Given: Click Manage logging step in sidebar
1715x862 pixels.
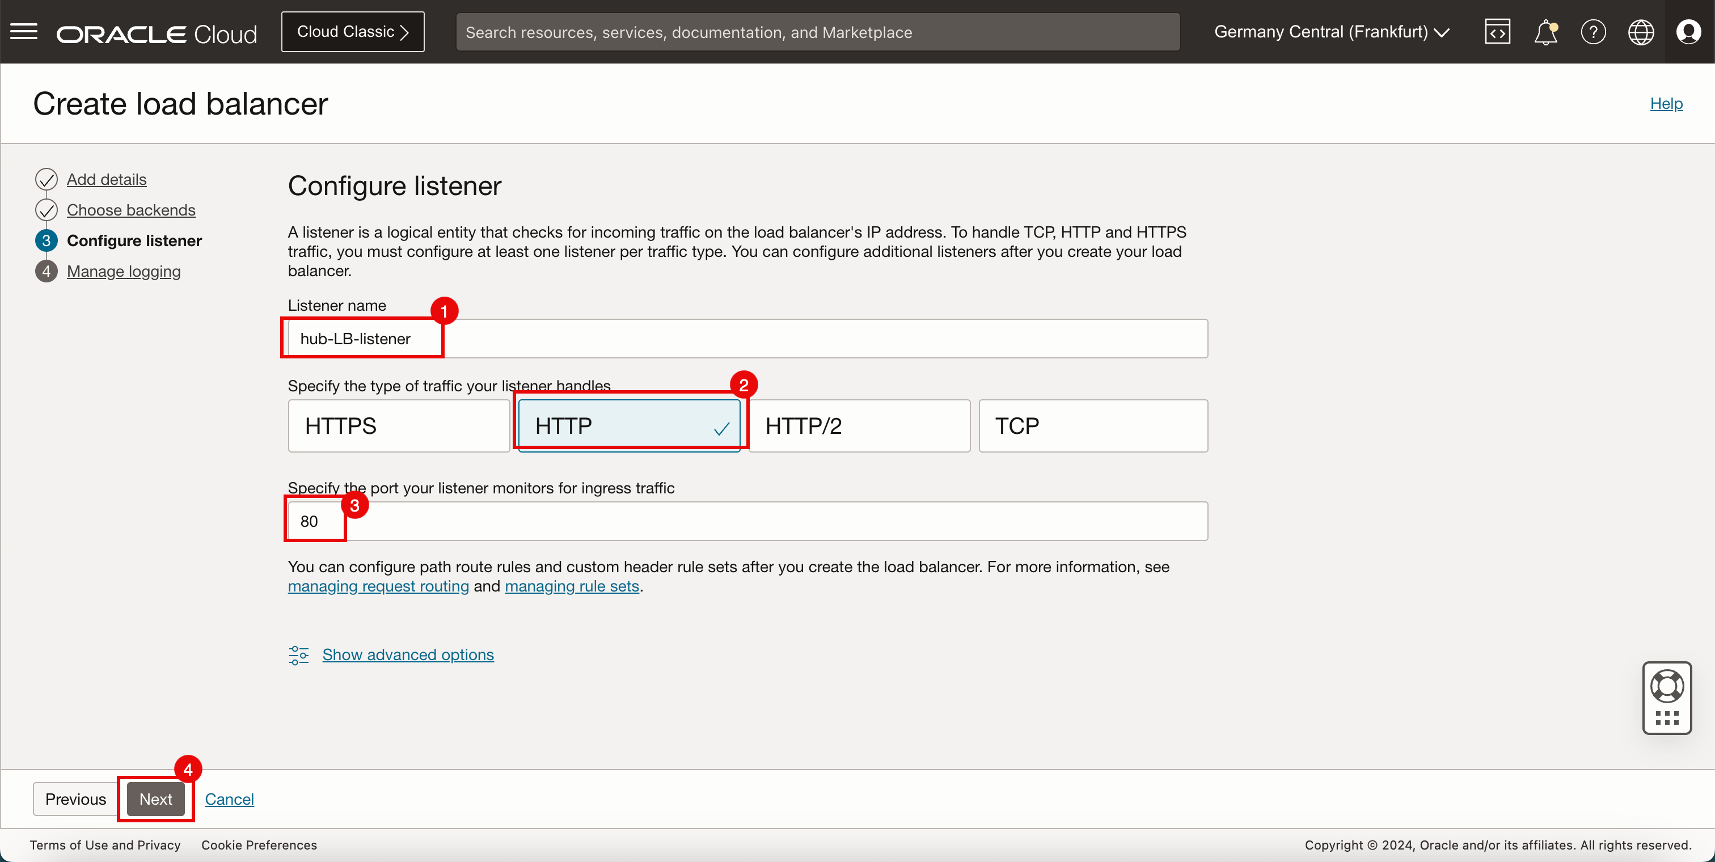Looking at the screenshot, I should pos(123,271).
